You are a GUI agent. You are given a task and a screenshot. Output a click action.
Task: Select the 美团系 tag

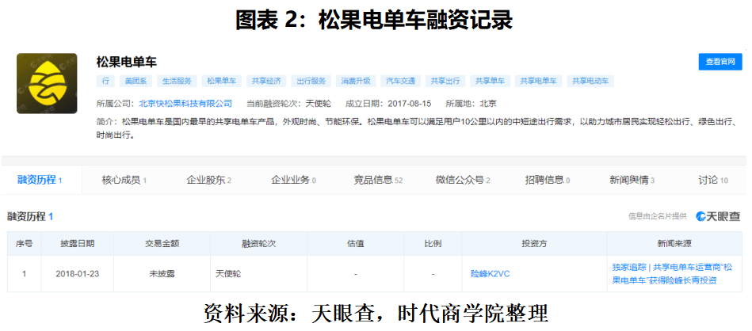(x=135, y=81)
